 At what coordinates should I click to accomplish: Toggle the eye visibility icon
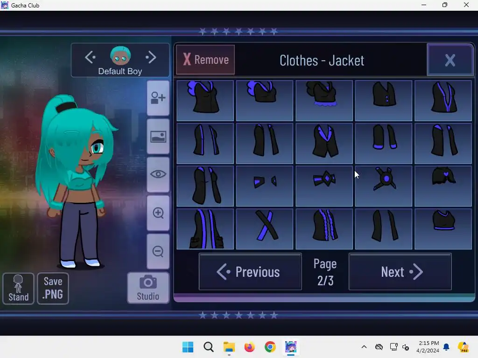(158, 174)
